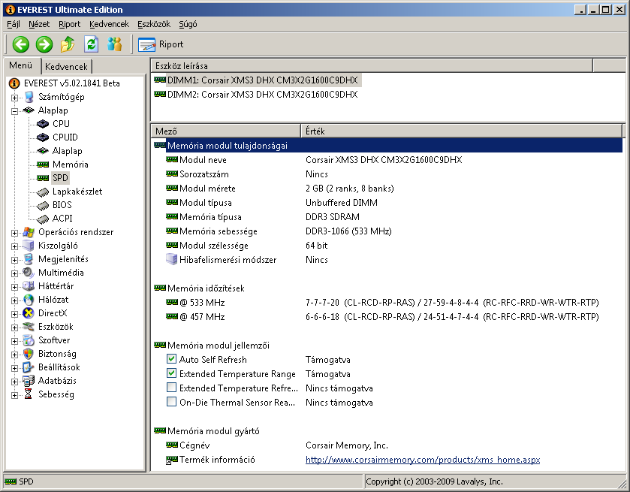This screenshot has height=492, width=630.
Task: Click the green Forward arrow toolbar button
Action: click(44, 44)
